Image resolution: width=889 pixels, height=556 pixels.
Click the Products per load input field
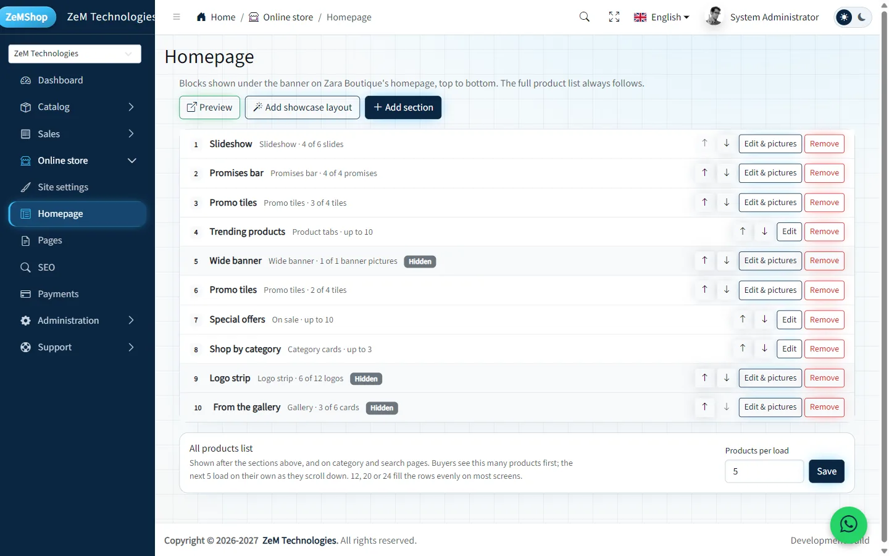click(x=764, y=471)
